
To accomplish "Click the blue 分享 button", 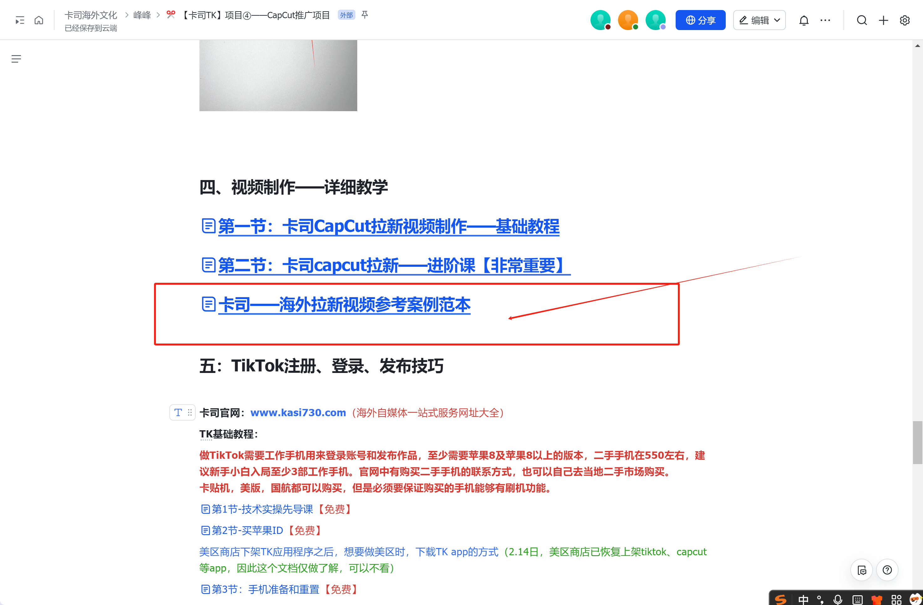I will click(x=700, y=20).
